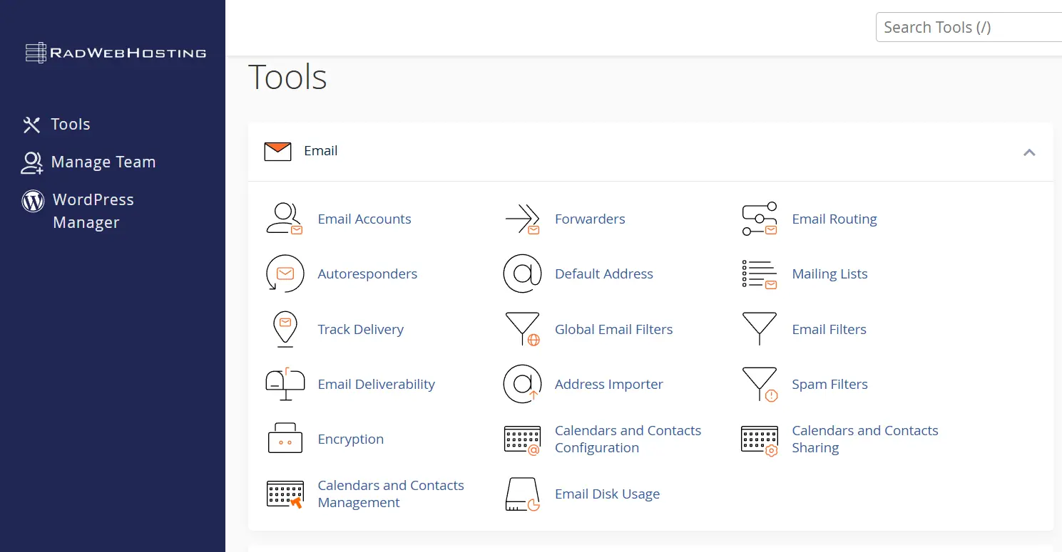Open the Email Deliverability link
The image size is (1062, 552).
(377, 384)
